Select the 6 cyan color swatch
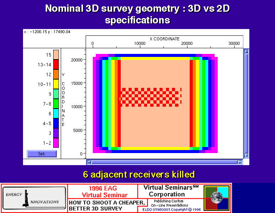Screen dimensions: 275x213 click(56, 113)
